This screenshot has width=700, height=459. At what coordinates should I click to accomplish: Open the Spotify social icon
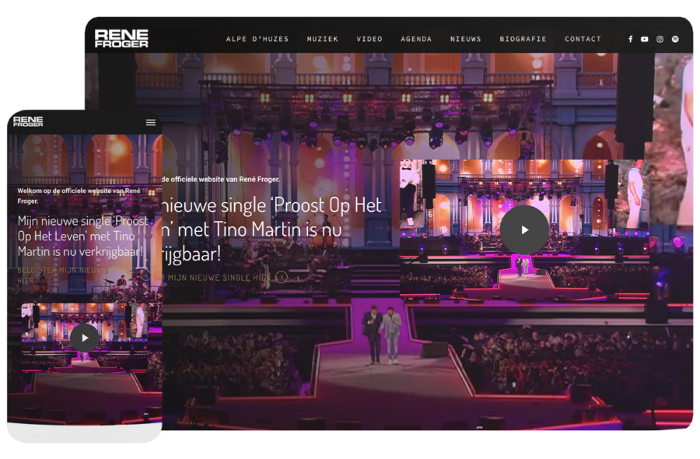(675, 40)
